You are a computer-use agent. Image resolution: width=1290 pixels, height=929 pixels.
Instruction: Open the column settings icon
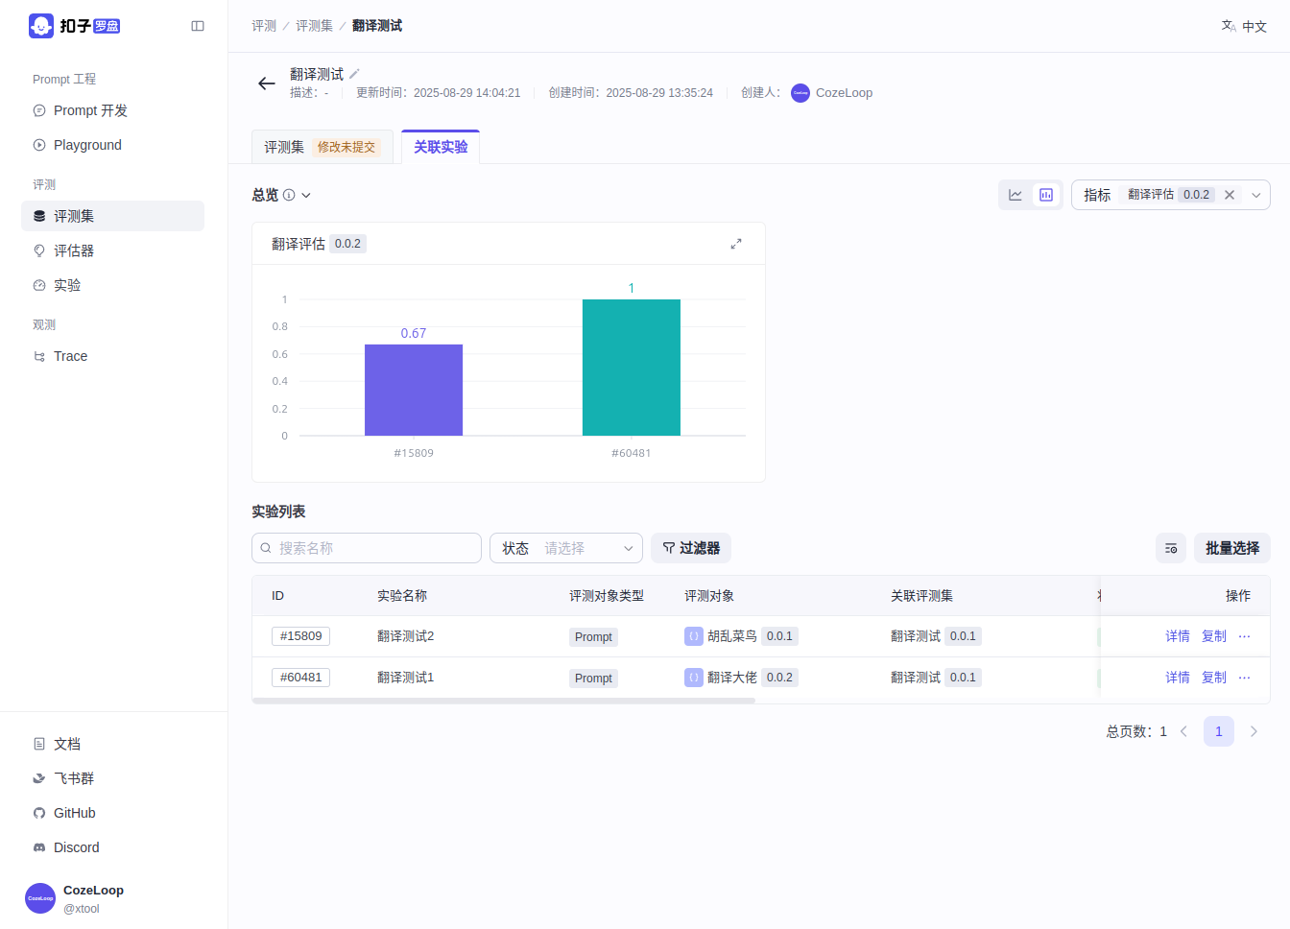click(1171, 548)
